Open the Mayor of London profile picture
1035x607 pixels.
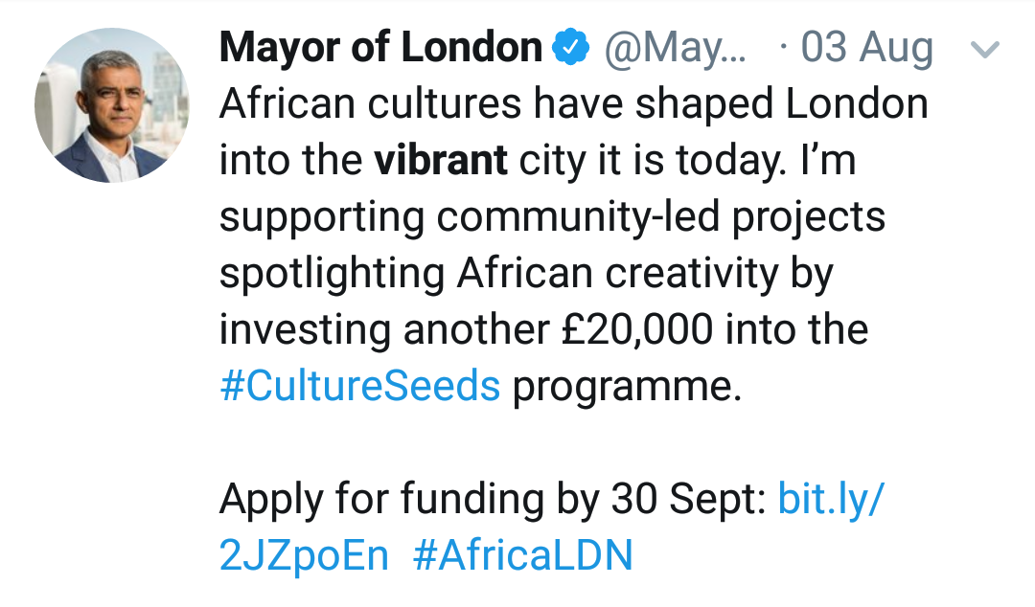112,105
